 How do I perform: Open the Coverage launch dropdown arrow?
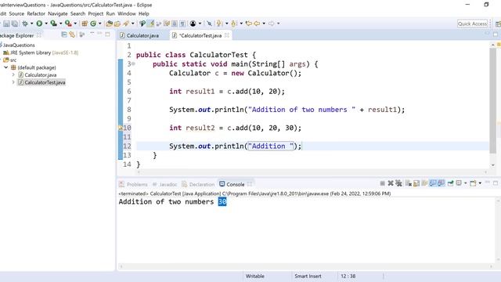pos(60,23)
